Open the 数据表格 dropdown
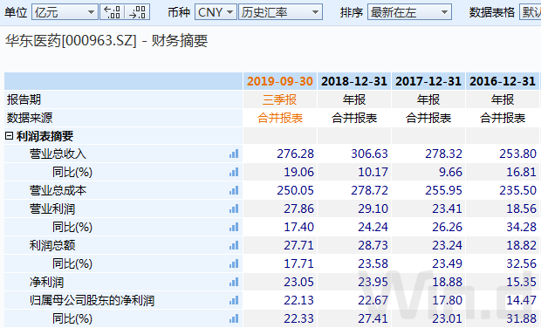Screen dimensions: 541x328 coord(531,12)
